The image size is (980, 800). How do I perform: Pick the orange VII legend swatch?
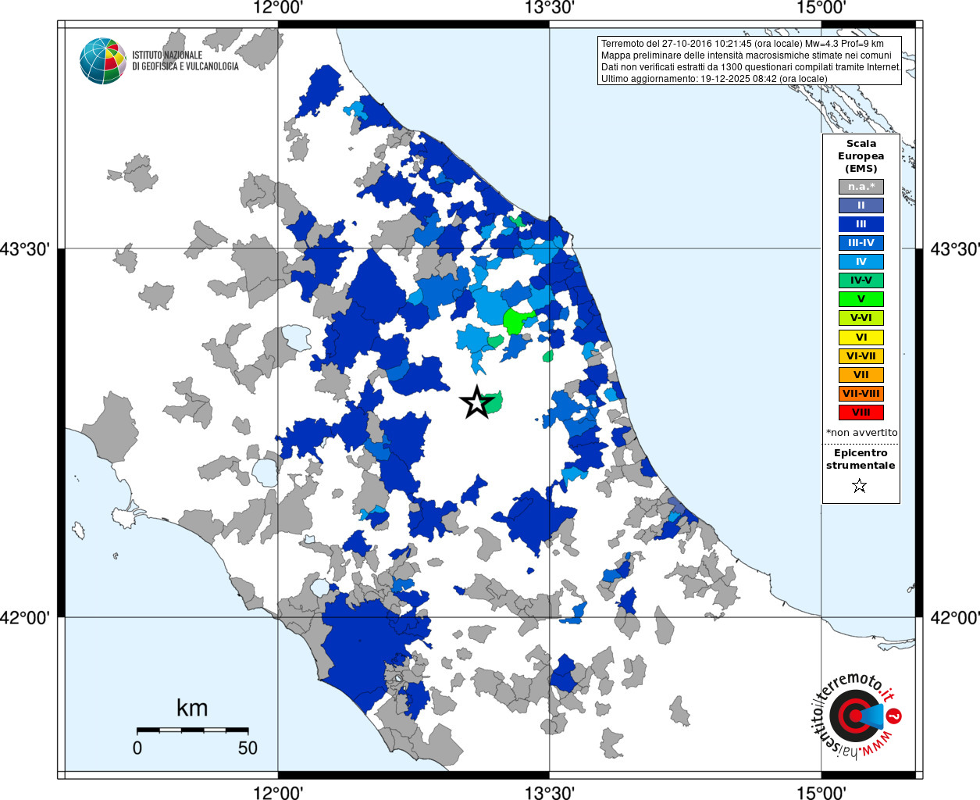[861, 375]
